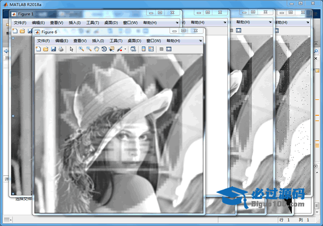Open 查看(V) menu in Figure 6
Viewport: 323px width, 226px height.
click(x=80, y=41)
